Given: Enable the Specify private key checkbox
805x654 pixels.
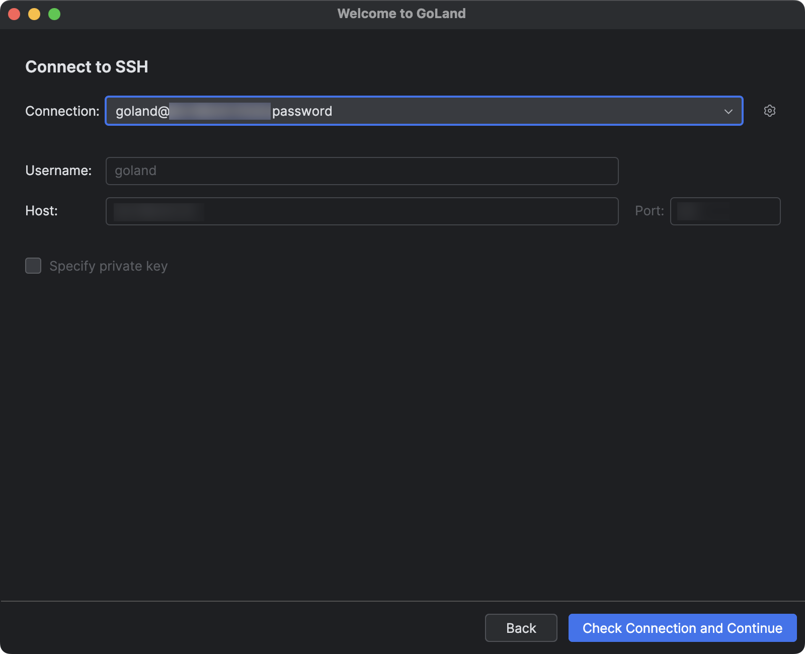Looking at the screenshot, I should click(33, 266).
